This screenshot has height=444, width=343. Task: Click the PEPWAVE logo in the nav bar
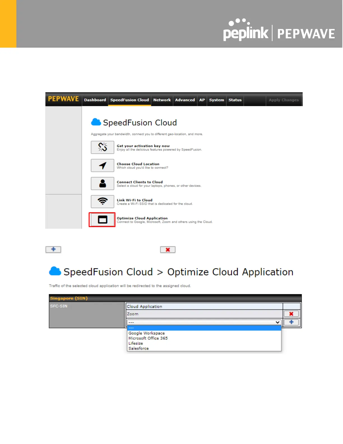click(63, 99)
